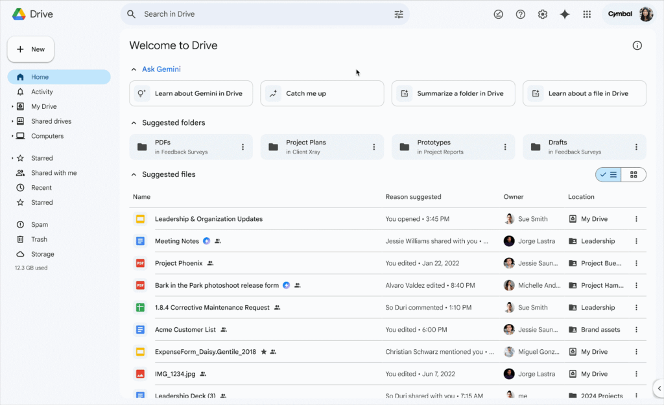Click the Cymbal organization label
Screen dimensions: 664x405
click(x=620, y=14)
